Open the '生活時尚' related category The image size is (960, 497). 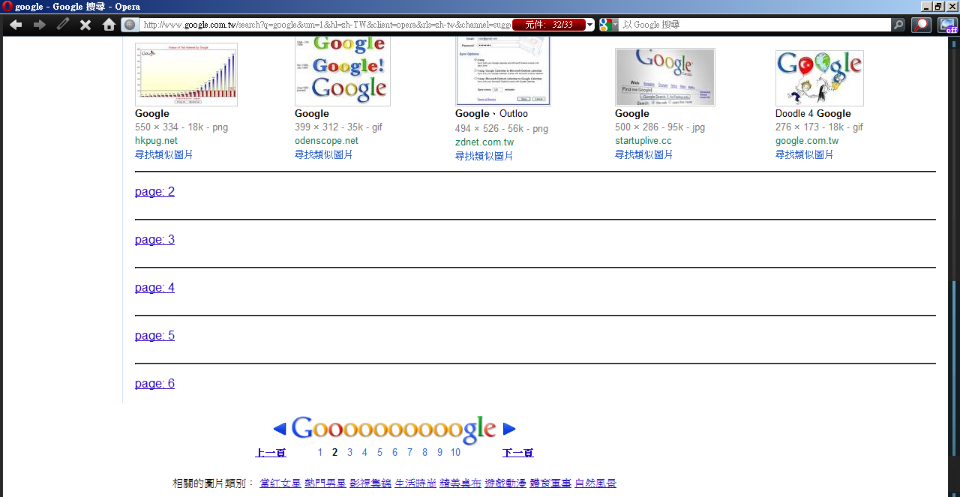[x=415, y=484]
